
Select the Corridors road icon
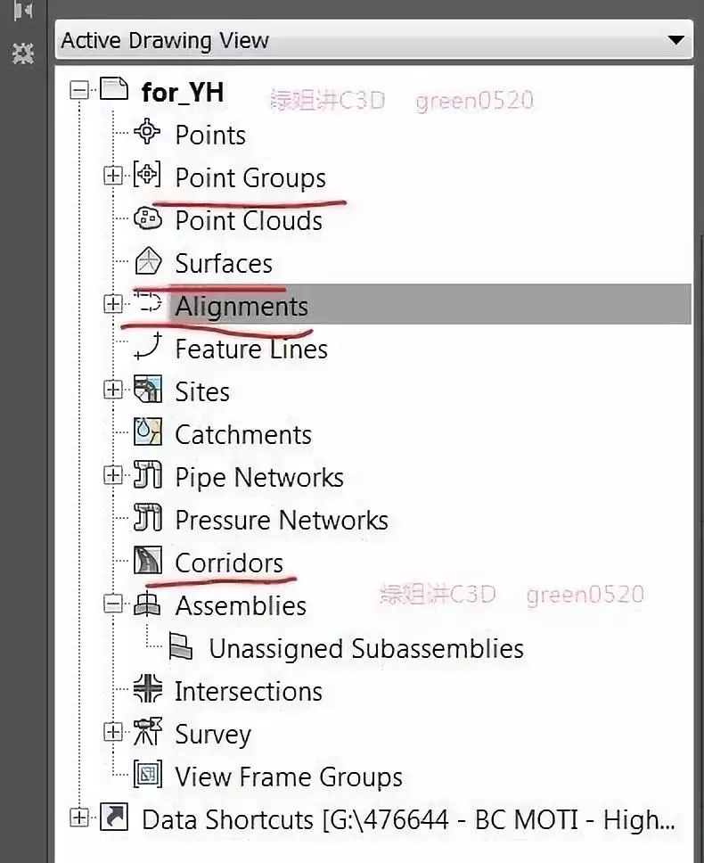148,560
